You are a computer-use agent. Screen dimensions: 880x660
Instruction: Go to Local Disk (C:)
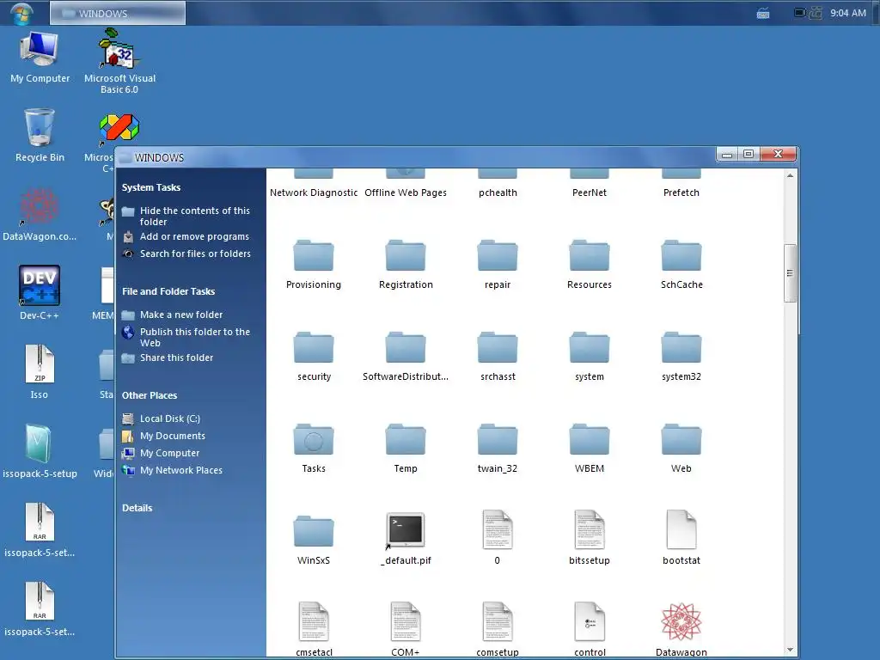pyautogui.click(x=169, y=419)
